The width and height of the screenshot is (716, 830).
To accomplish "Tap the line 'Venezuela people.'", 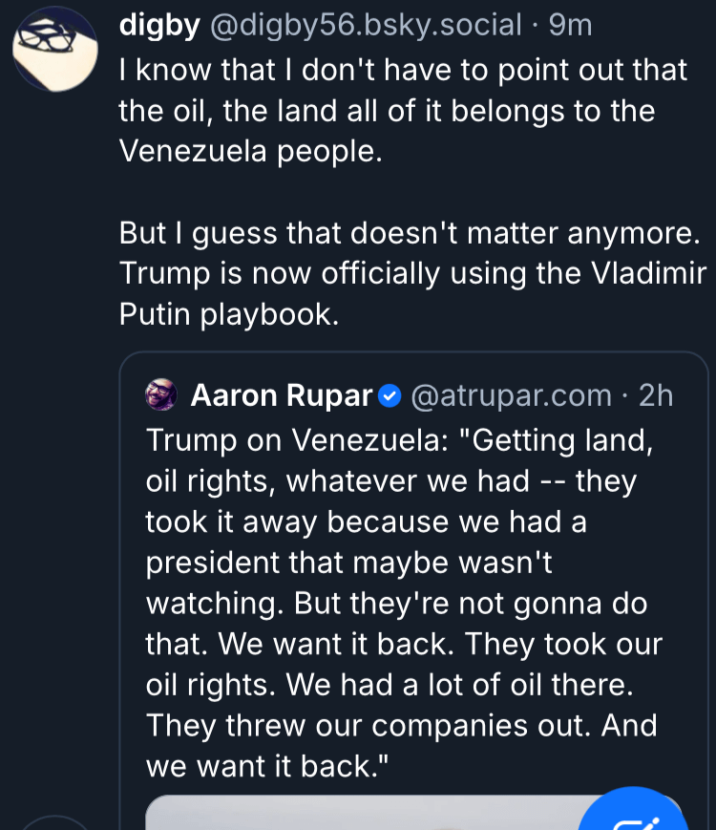I will click(250, 153).
